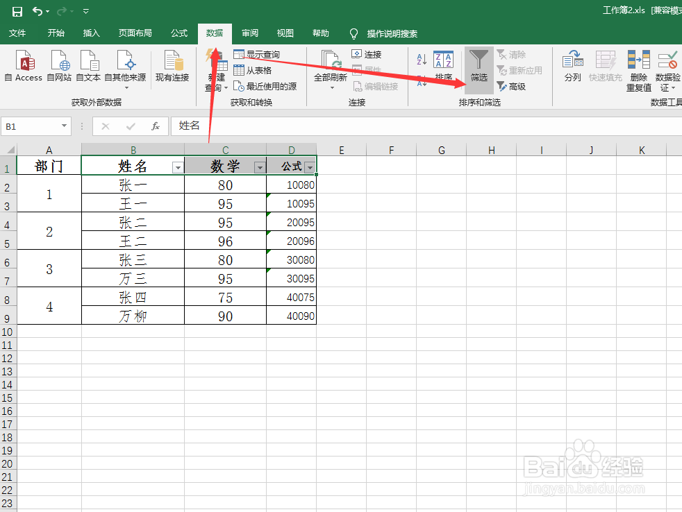
Task: Select the 数学 score cell 96
Action: (225, 241)
